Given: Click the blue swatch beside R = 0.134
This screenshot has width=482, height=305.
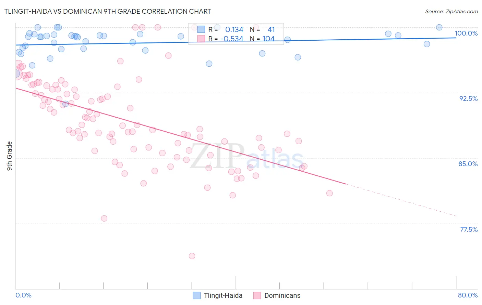Looking at the screenshot, I should [x=201, y=29].
